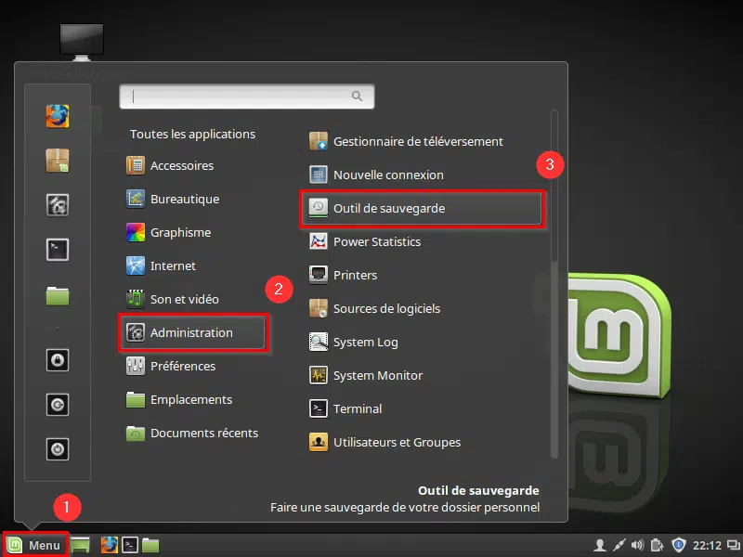Launch Firefox from the menu favorites sidebar
Viewport: 743px width, 557px height.
pos(58,116)
